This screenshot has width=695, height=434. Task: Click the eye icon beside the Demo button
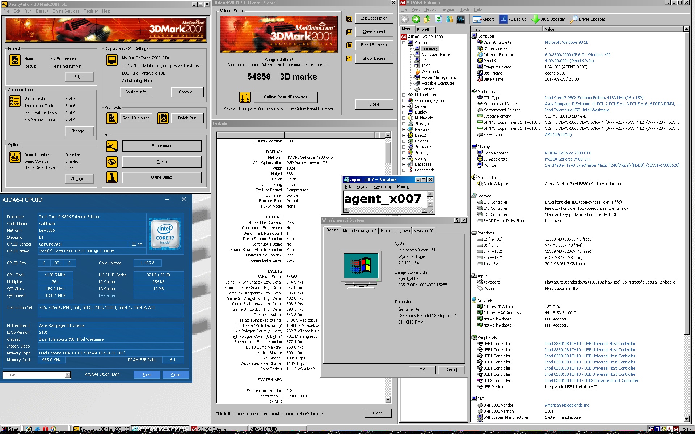pos(112,162)
